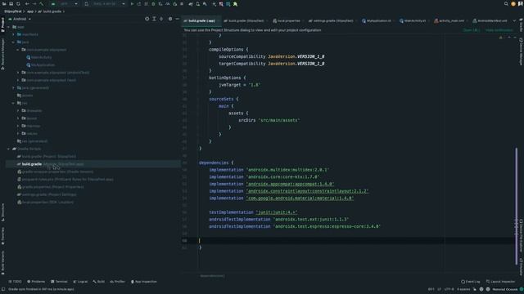This screenshot has width=524, height=294.
Task: Open the file/project icon in main toolbar
Action: click(x=4, y=4)
